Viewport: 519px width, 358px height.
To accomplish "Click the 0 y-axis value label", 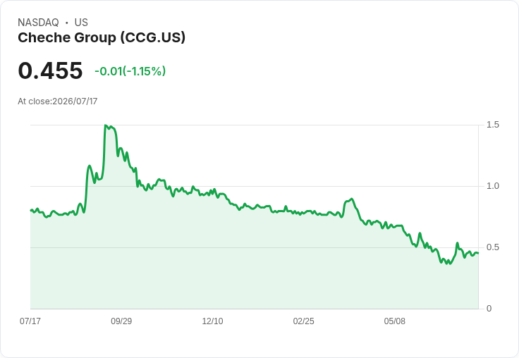I will pyautogui.click(x=489, y=309).
